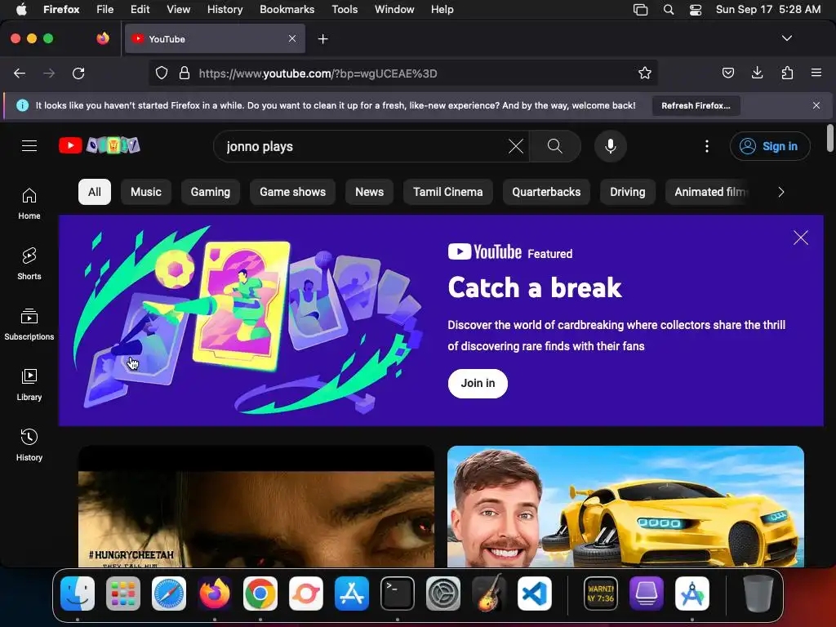
Task: Open the Window menu
Action: pyautogui.click(x=394, y=10)
